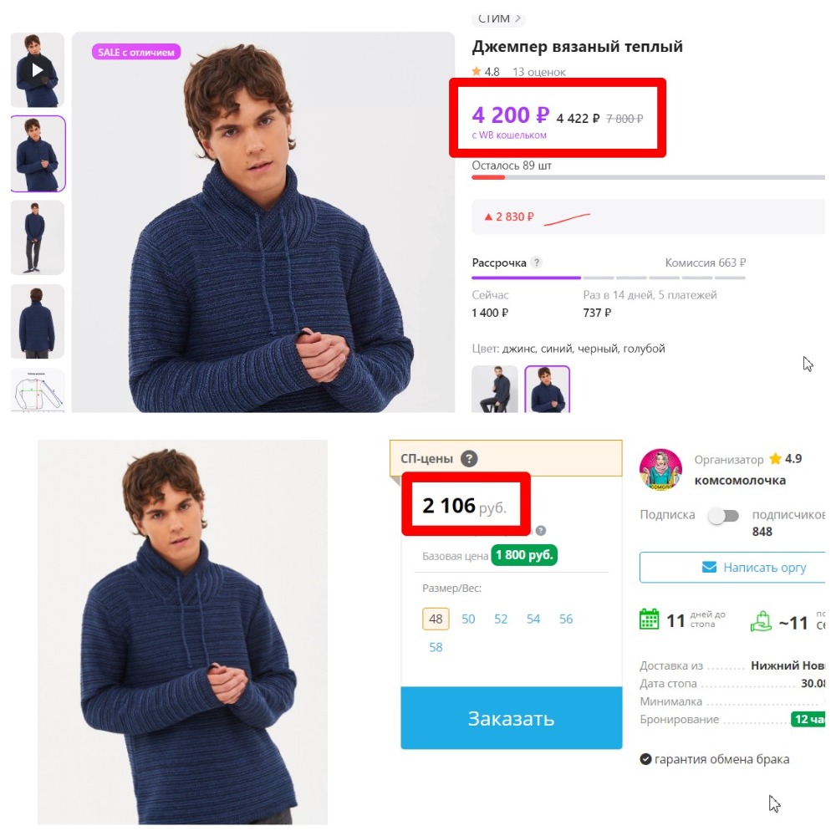Open the back-view photo thumbnail

(37, 322)
